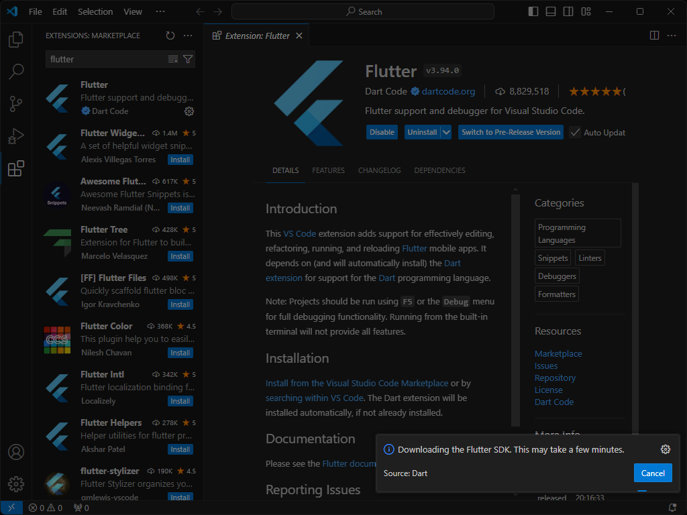Open Run and Debug view

pyautogui.click(x=16, y=136)
